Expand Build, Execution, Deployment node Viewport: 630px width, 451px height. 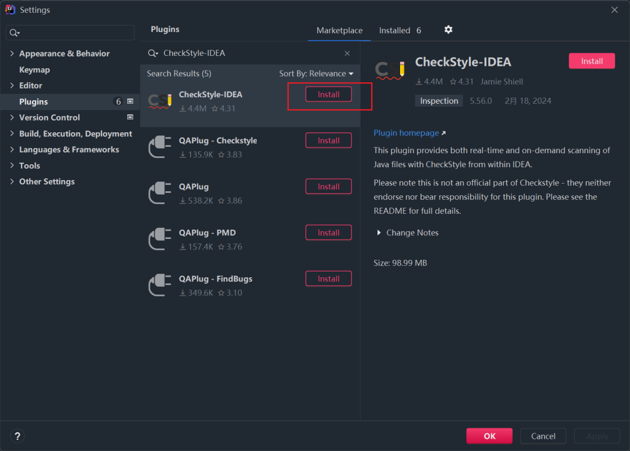coord(12,133)
